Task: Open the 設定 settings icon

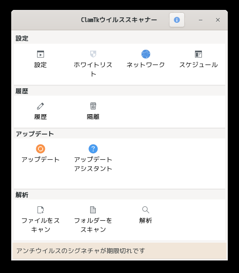Action: (x=41, y=54)
